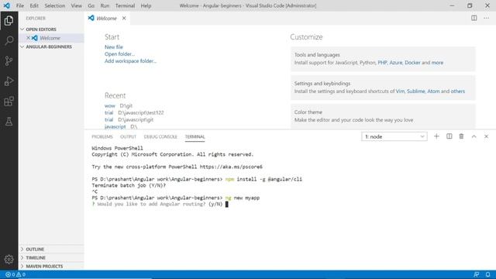
Task: Collapse the Open Editors section
Action: 51,29
